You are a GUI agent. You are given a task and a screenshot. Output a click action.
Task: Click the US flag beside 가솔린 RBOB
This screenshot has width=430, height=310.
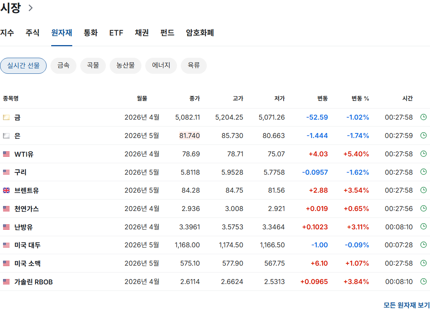tap(6, 282)
